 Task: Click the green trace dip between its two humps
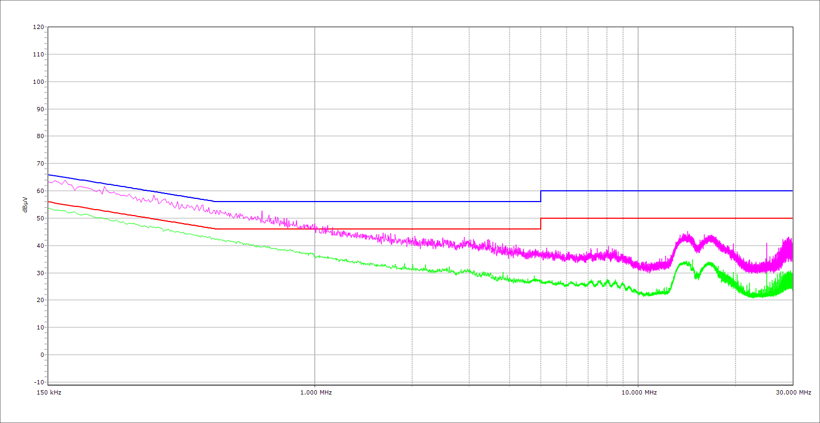click(697, 276)
